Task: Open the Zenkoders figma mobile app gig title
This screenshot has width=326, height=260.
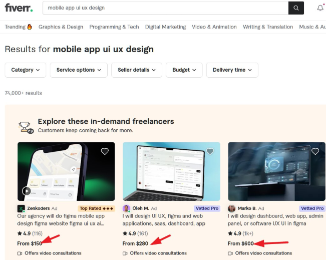Action: click(x=61, y=220)
